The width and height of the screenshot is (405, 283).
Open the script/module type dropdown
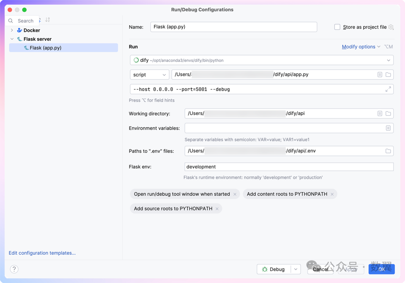tap(150, 75)
